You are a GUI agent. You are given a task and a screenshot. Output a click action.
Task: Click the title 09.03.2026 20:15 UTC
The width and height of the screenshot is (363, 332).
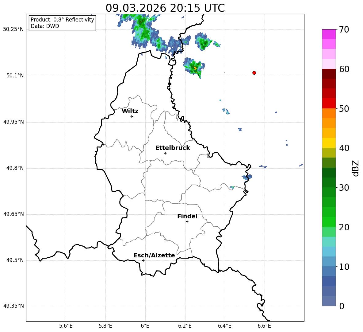point(165,8)
